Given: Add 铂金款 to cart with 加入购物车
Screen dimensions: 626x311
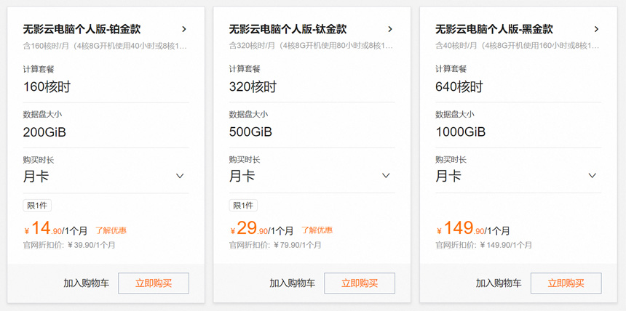Looking at the screenshot, I should point(86,283).
